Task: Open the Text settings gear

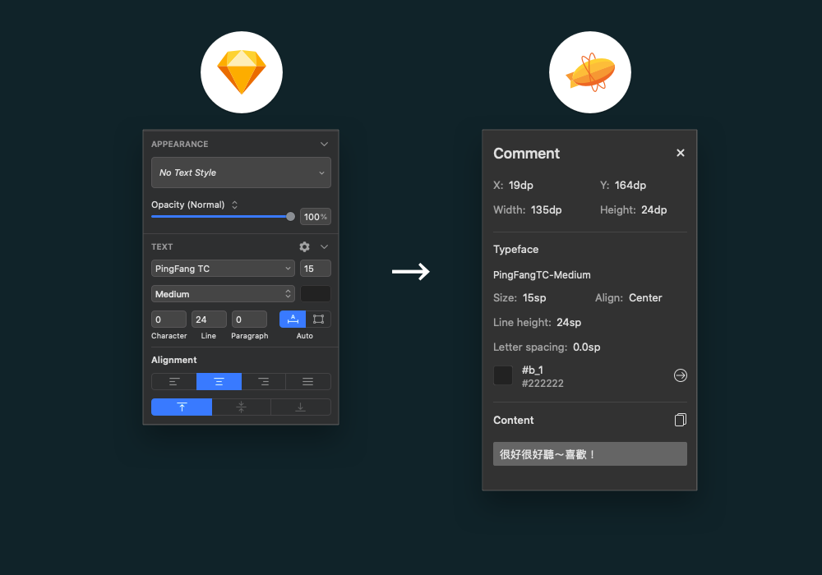Action: (x=305, y=246)
